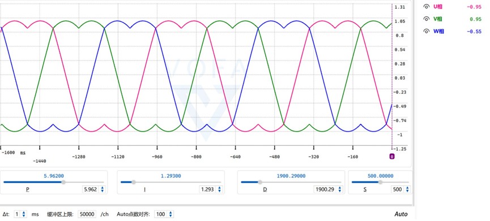Screen dimensions: 490x221
Task: Adjust the S slider handle
Action: click(x=380, y=183)
